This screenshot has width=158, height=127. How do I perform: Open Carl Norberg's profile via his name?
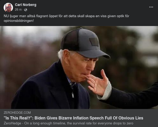pyautogui.click(x=25, y=5)
